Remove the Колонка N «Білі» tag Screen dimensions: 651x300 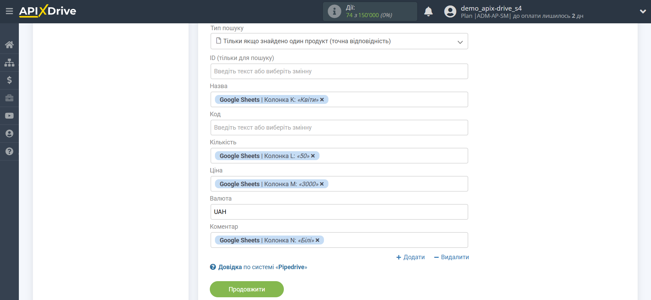coord(317,240)
